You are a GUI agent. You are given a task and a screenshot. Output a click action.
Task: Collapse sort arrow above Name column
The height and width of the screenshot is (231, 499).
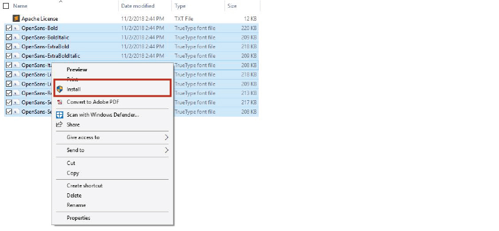60,2
